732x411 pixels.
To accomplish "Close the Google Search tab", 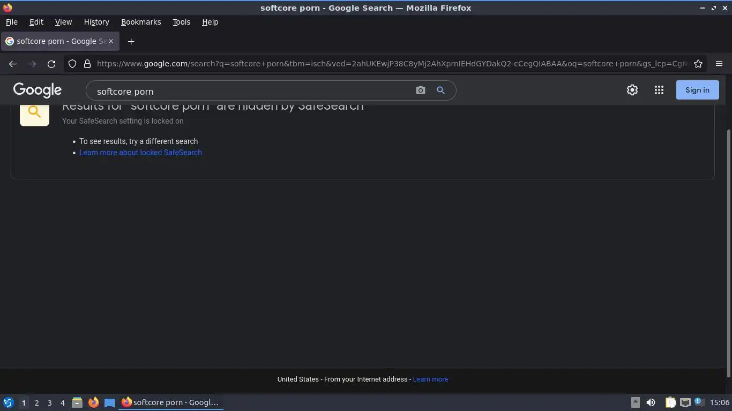I will coord(111,41).
